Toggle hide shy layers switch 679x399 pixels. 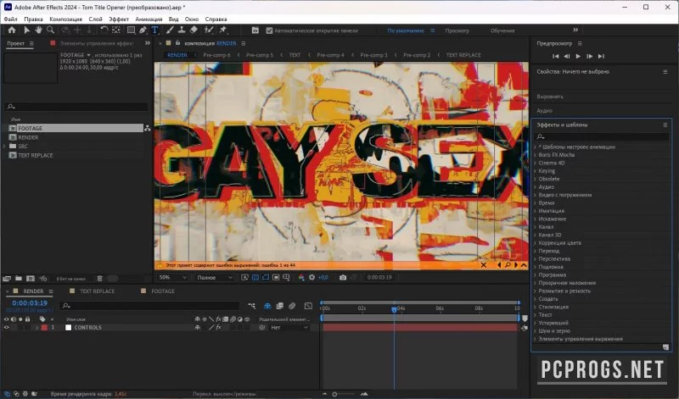pyautogui.click(x=267, y=306)
